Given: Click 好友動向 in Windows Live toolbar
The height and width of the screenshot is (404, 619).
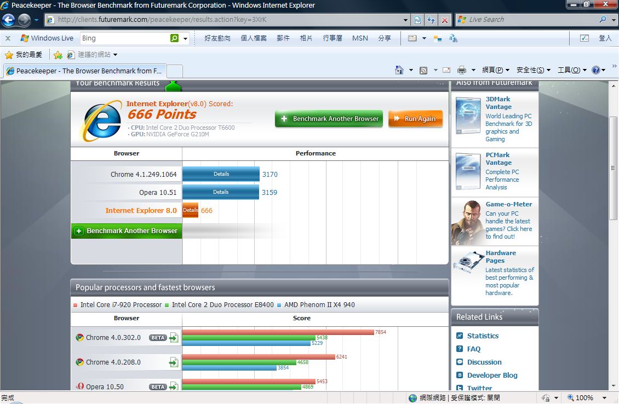Looking at the screenshot, I should pyautogui.click(x=217, y=38).
